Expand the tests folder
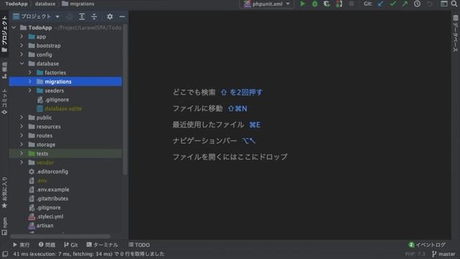 tap(22, 153)
